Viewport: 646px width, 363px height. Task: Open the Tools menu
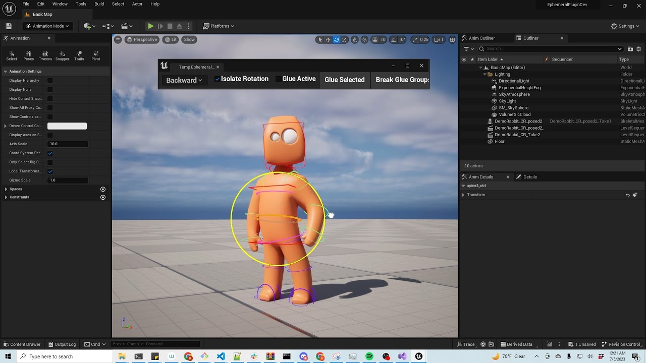(81, 4)
